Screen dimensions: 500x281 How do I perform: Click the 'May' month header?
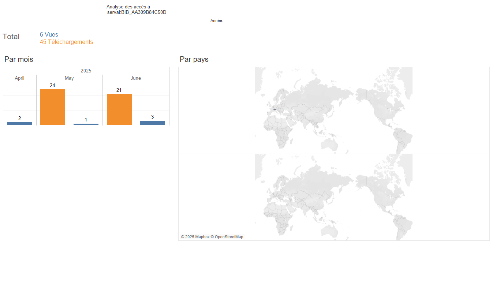pyautogui.click(x=69, y=78)
